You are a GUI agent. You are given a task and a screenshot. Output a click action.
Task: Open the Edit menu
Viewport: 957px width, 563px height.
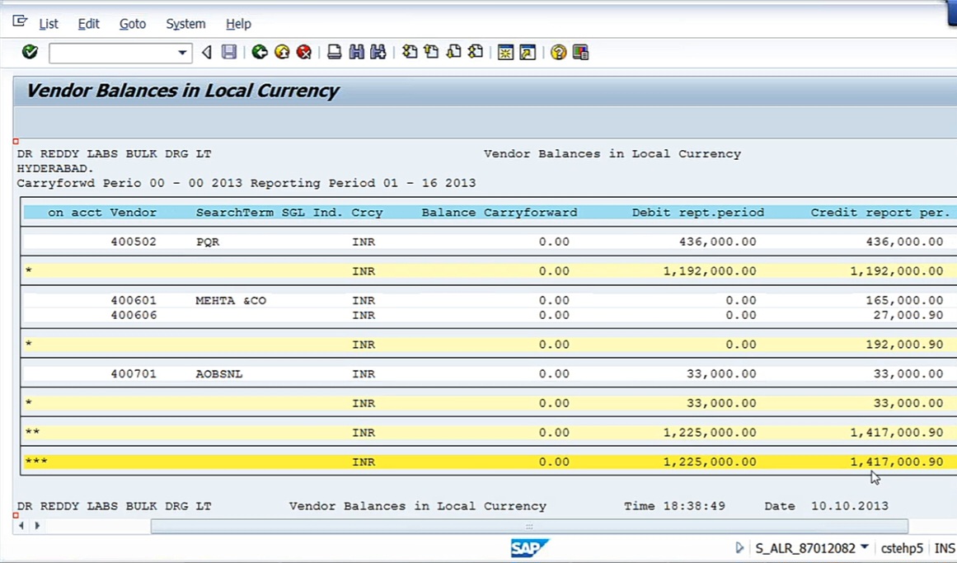point(88,24)
